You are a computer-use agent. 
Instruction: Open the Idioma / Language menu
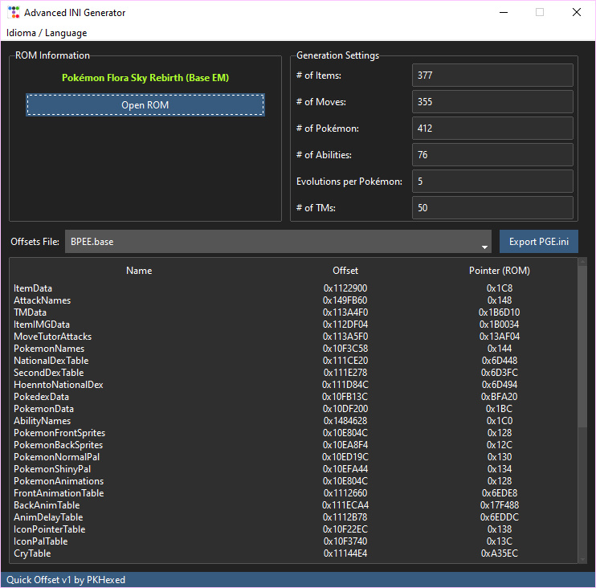pos(47,33)
